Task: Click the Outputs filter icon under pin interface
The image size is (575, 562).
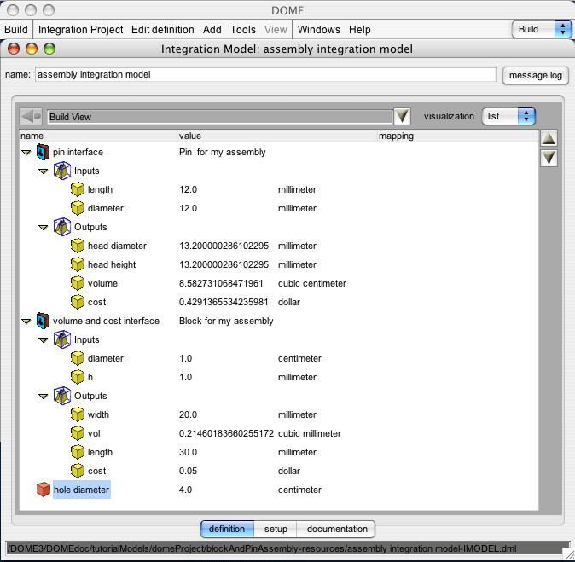Action: click(62, 227)
